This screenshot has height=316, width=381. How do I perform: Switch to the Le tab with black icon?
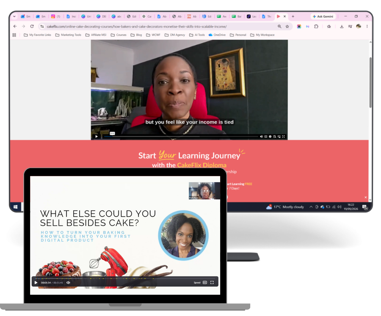[x=252, y=16]
